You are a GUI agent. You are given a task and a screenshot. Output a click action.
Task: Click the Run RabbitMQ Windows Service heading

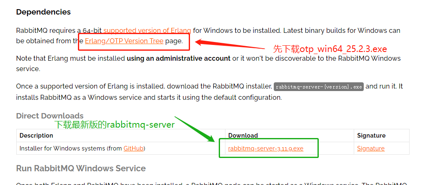click(x=81, y=168)
